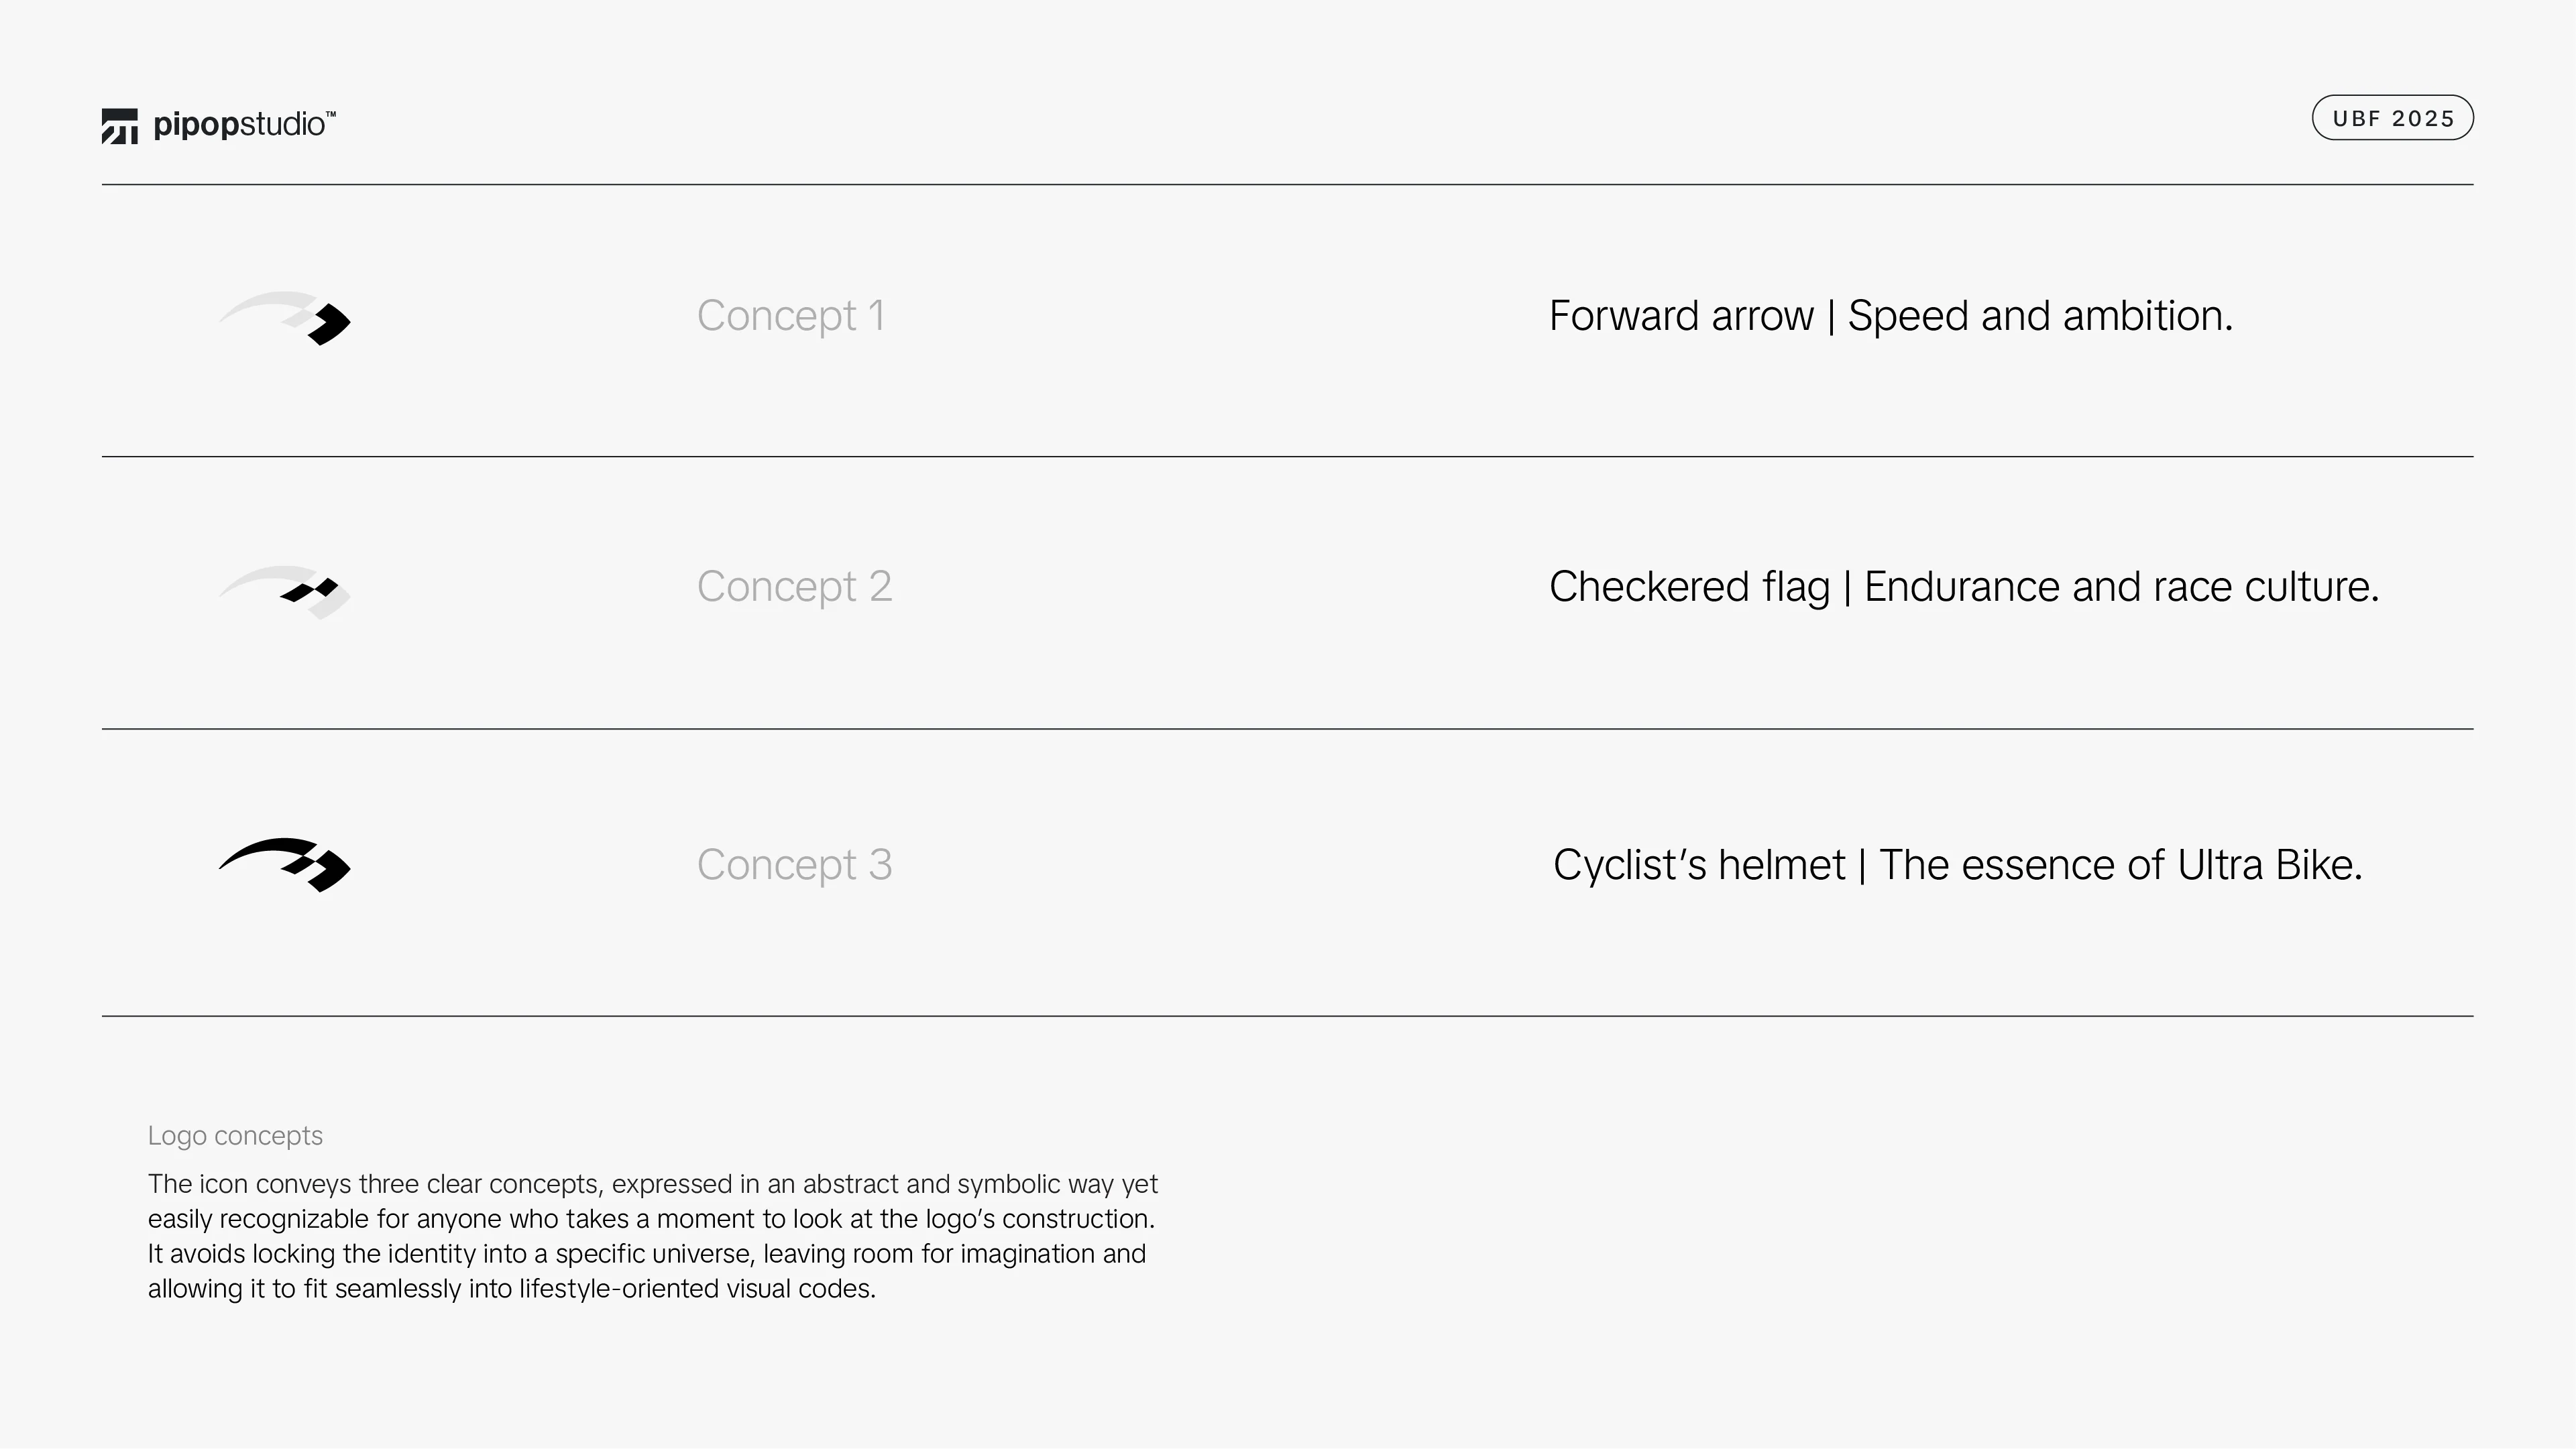Click the phrase "Endurance and race culture."
The height and width of the screenshot is (1449, 2576).
(2121, 587)
